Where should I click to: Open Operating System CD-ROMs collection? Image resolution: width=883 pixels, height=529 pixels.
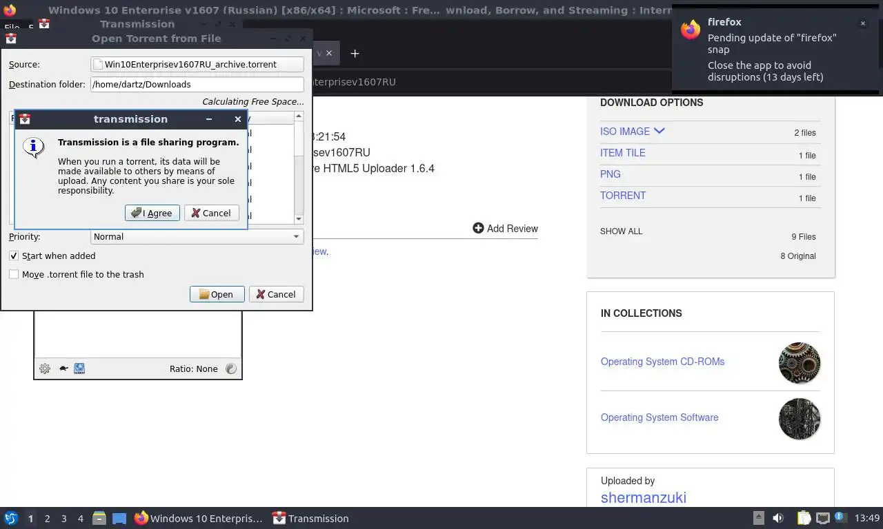pyautogui.click(x=662, y=362)
